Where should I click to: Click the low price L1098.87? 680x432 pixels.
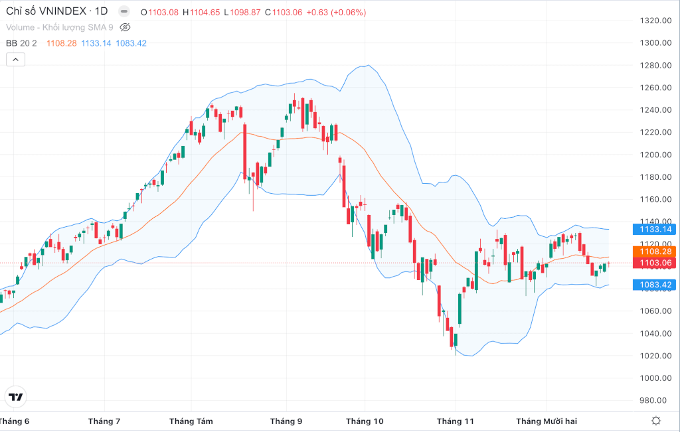(242, 12)
